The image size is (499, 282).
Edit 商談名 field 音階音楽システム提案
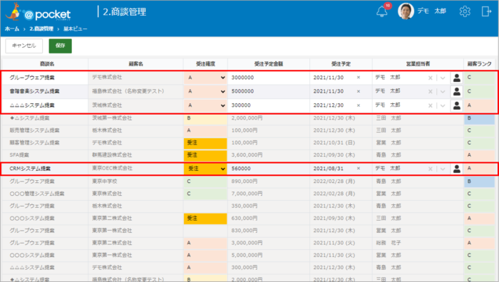click(45, 92)
